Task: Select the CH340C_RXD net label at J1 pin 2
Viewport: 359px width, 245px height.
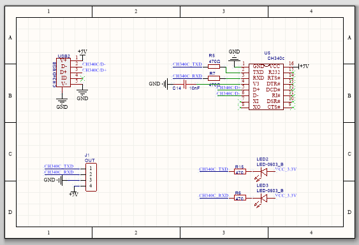Action: (59, 172)
